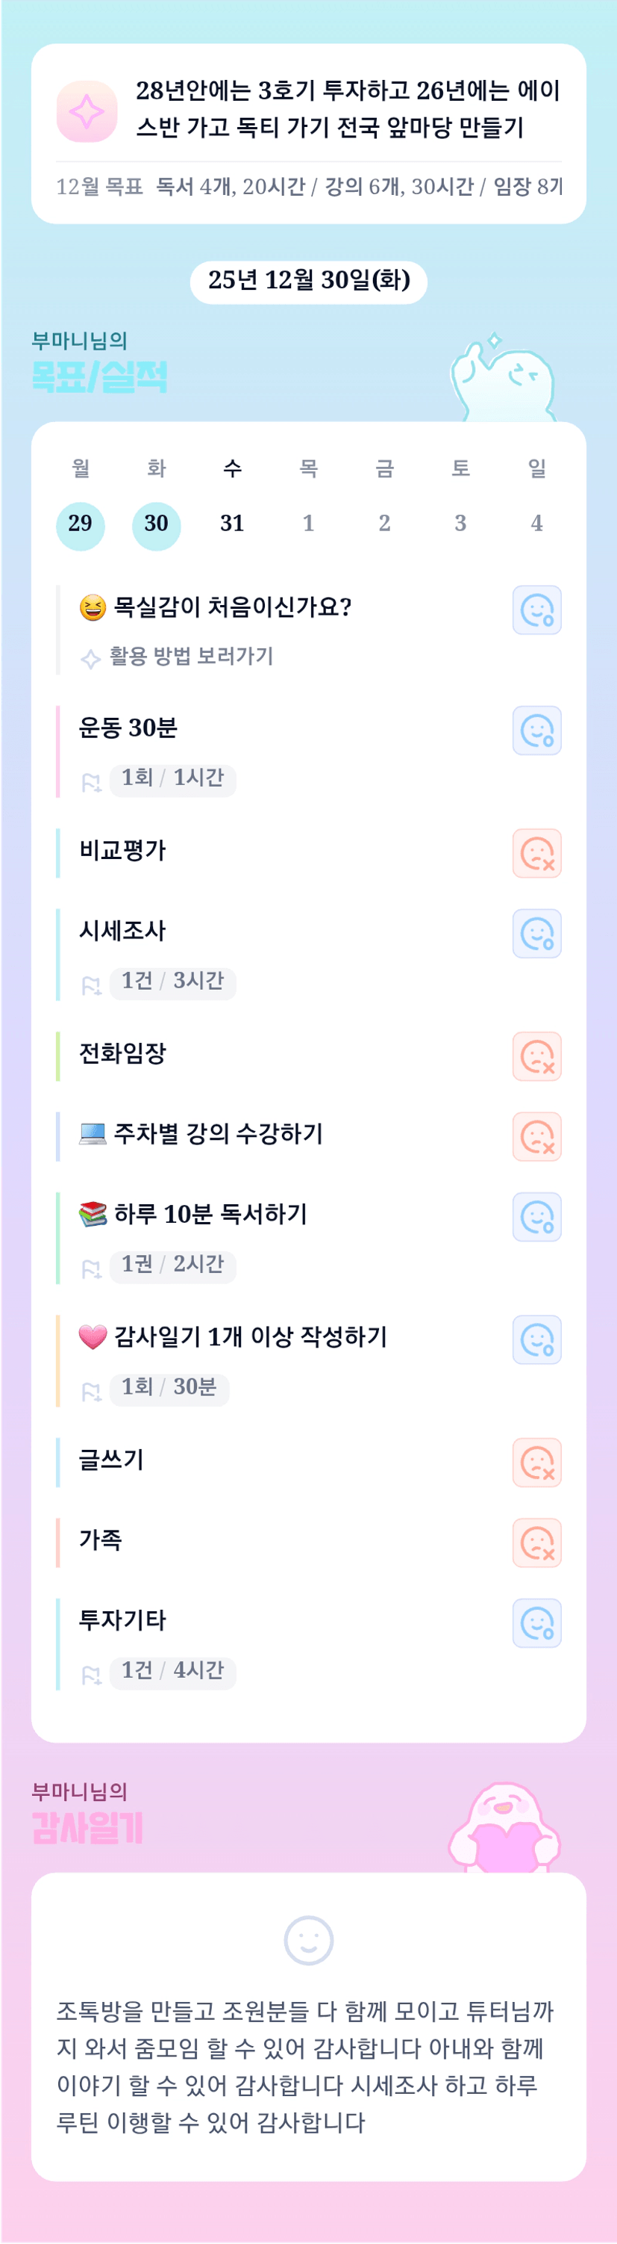617x2244 pixels.
Task: Click the ghost mascot above the 목표/실적 card
Action: 502,379
